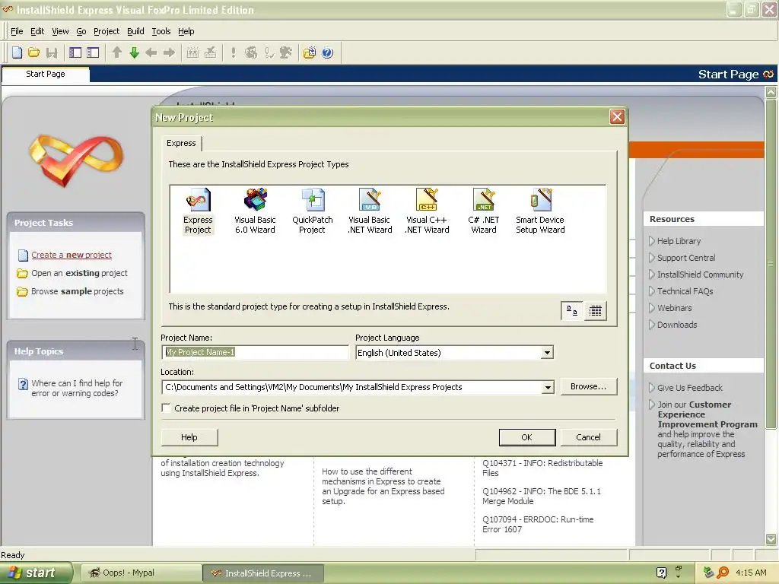
Task: Click the back arrow toolbar icon
Action: 151,52
